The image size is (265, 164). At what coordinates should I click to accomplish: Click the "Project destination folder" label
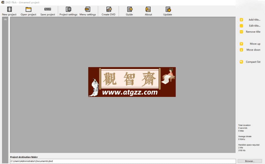(x=24, y=157)
